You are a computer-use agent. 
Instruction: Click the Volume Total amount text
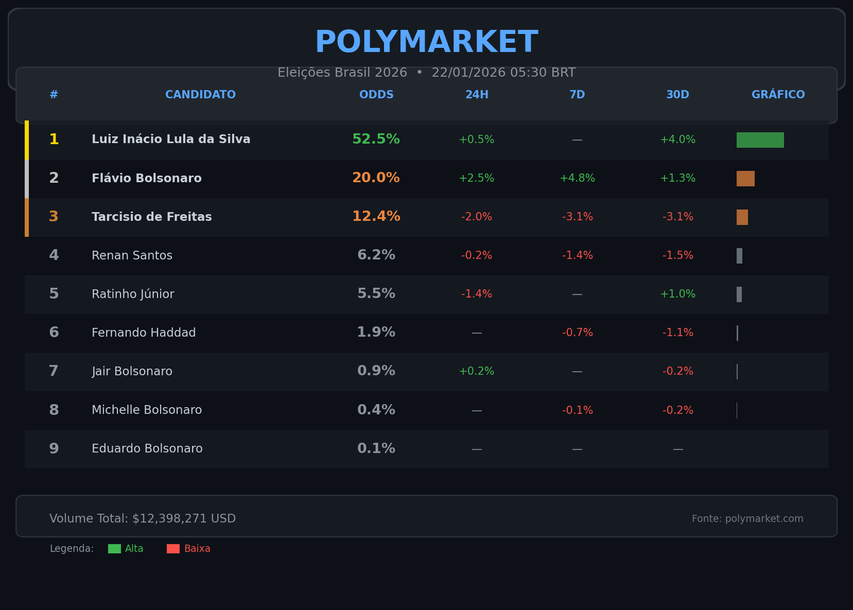coord(143,519)
